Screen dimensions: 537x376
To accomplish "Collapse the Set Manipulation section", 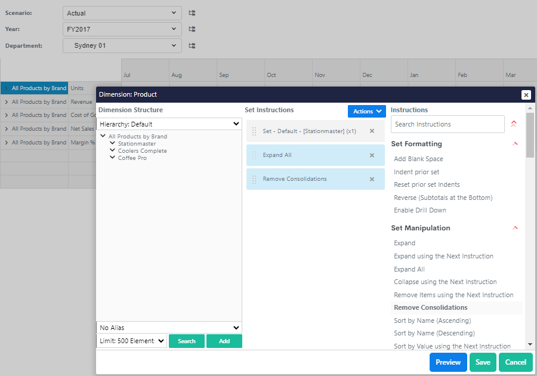I will pos(516,228).
